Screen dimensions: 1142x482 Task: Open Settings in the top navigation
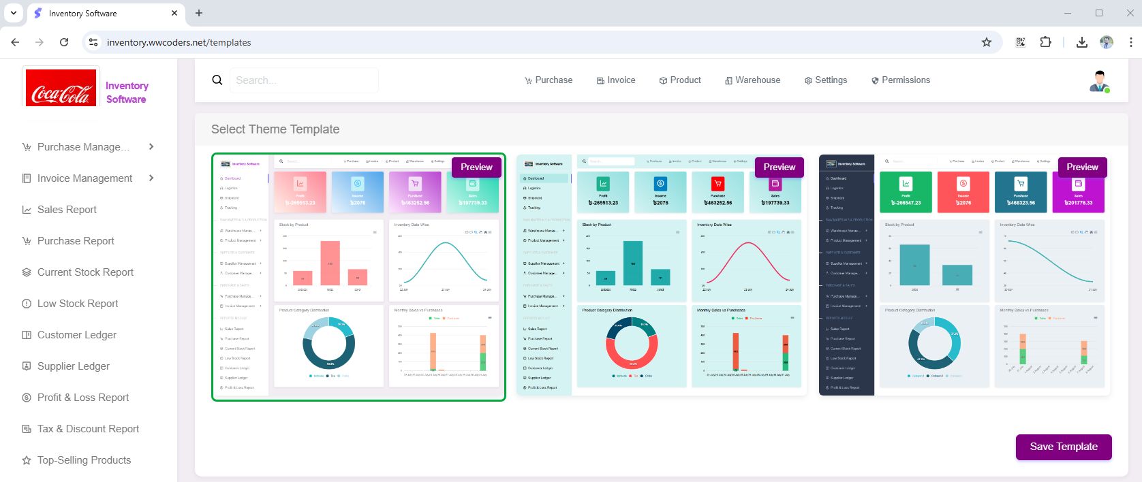(x=825, y=80)
